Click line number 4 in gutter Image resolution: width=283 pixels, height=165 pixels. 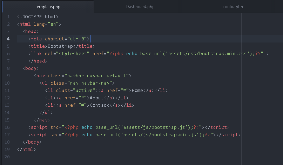(8, 39)
